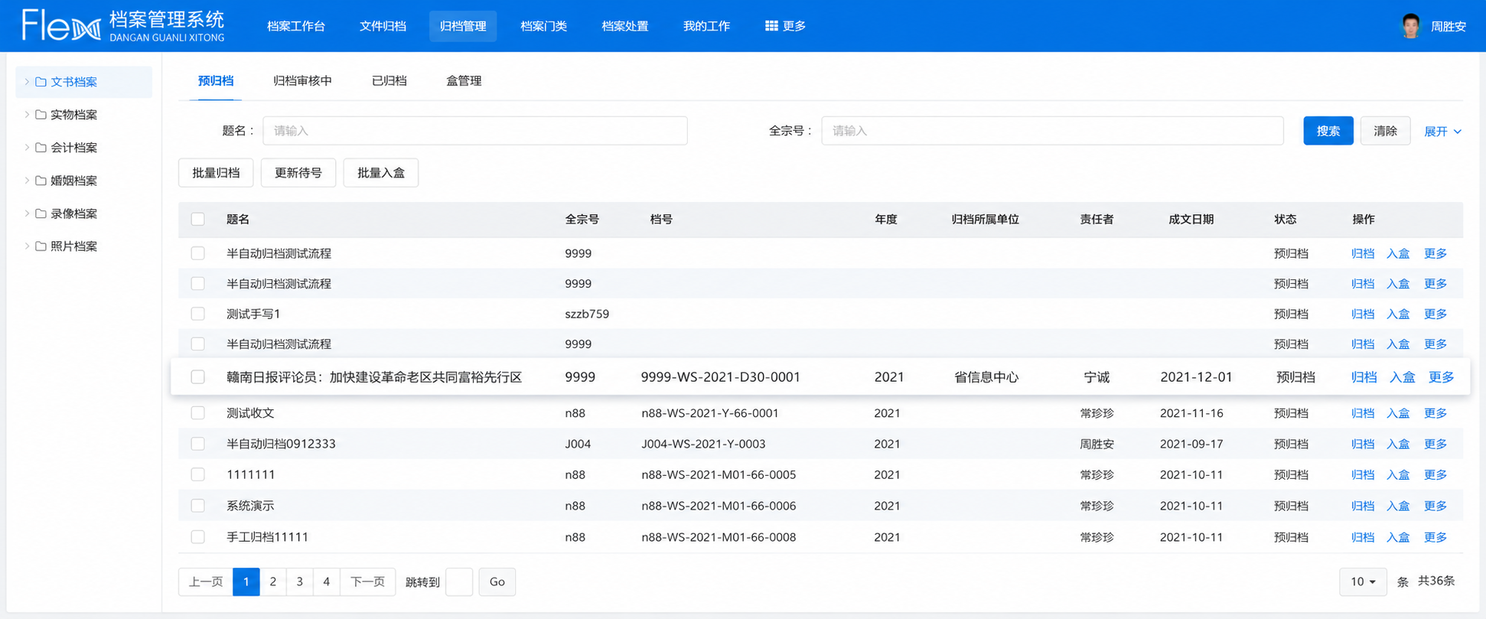Click 归档 link for 测试手写1 row
The height and width of the screenshot is (619, 1486).
[x=1363, y=314]
